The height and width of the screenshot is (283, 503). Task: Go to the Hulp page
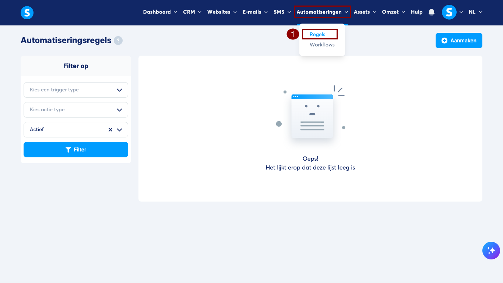point(416,12)
